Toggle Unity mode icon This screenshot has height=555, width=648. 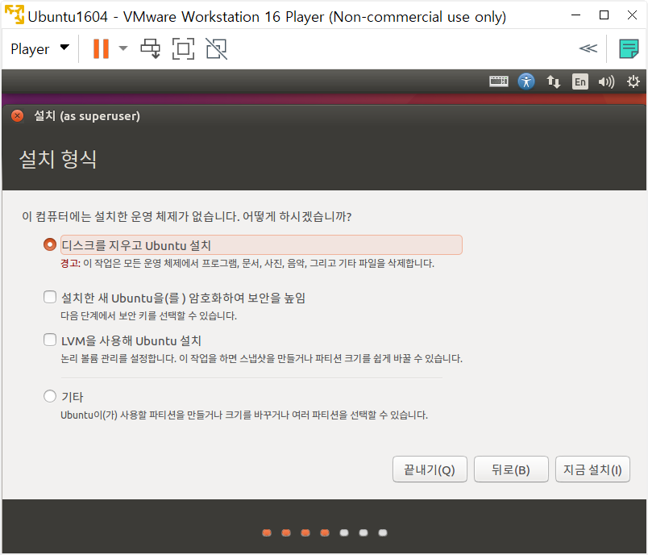(216, 48)
